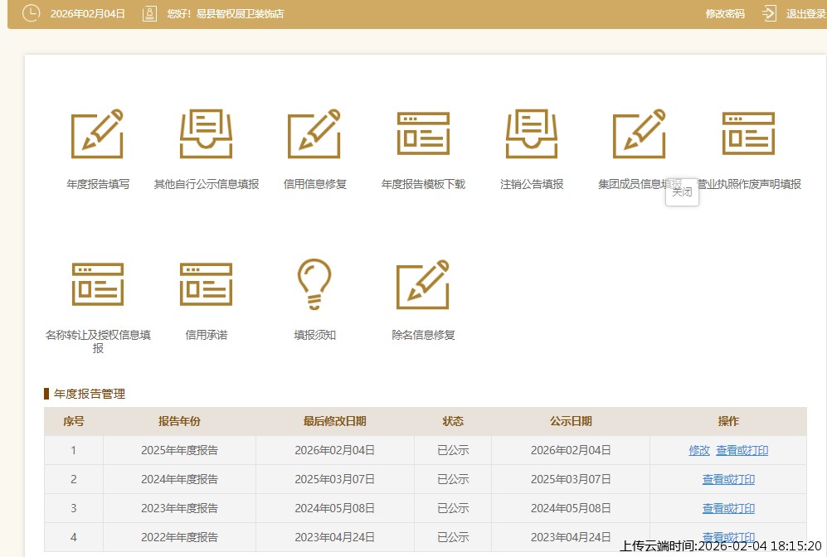Screen dimensions: 827x557
Task: Open the 营业执照作废声明填报 icon
Action: [748, 133]
